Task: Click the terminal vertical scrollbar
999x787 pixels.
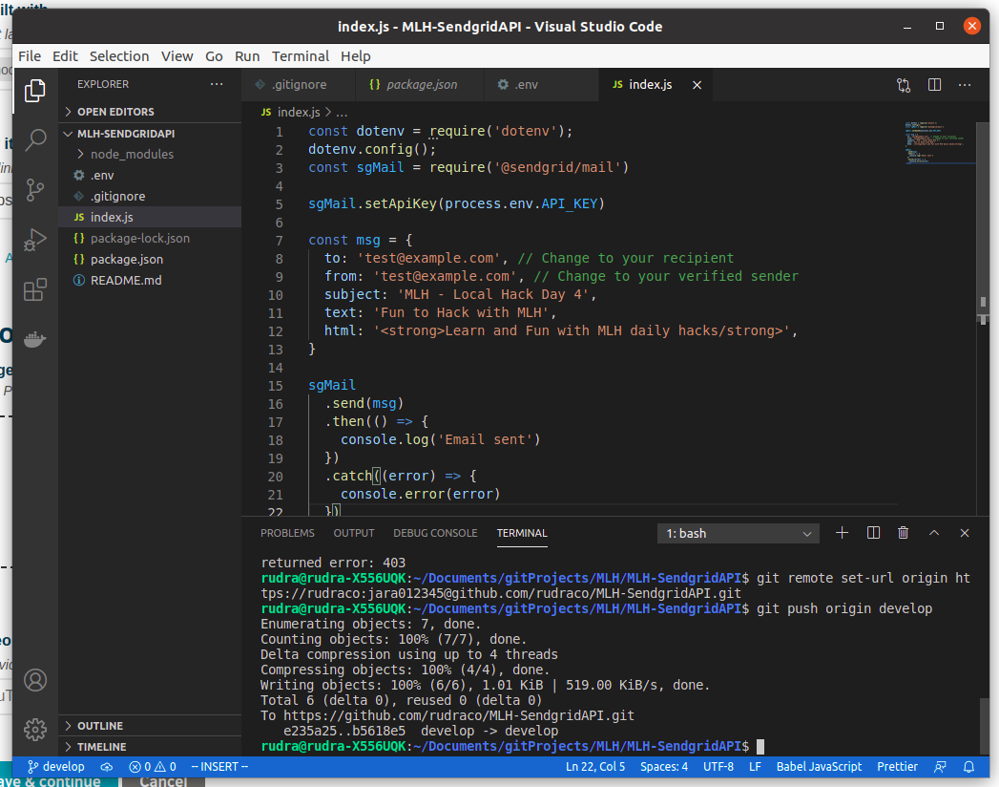Action: [984, 727]
